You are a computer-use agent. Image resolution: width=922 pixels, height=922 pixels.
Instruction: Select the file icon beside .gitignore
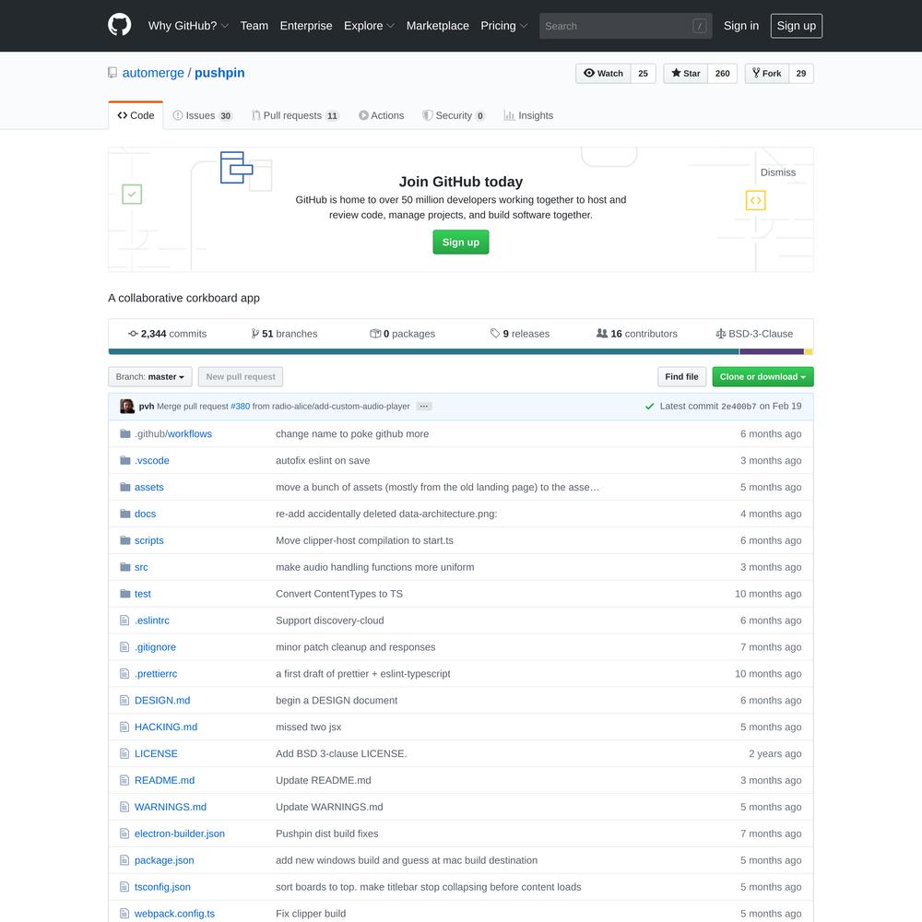[124, 647]
